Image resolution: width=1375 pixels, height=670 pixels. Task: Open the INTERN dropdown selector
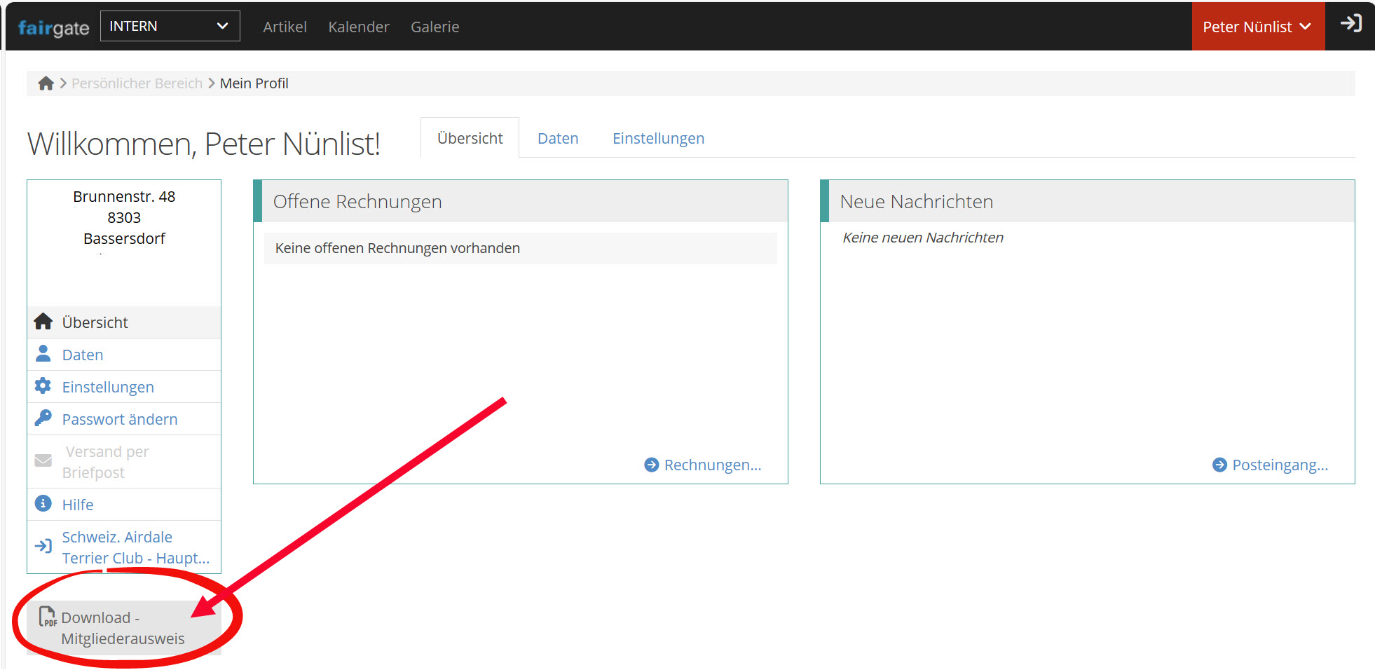(x=170, y=26)
